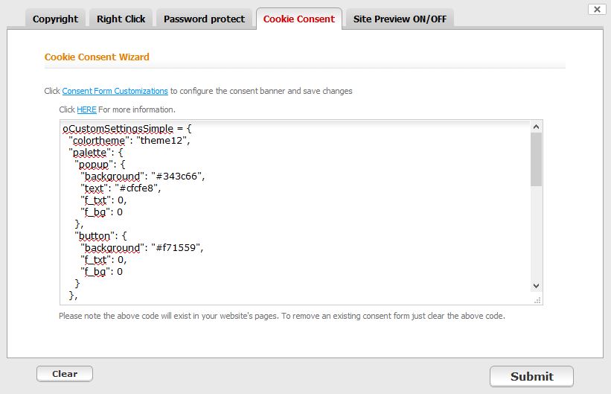Open the Right Click tab

[x=121, y=19]
